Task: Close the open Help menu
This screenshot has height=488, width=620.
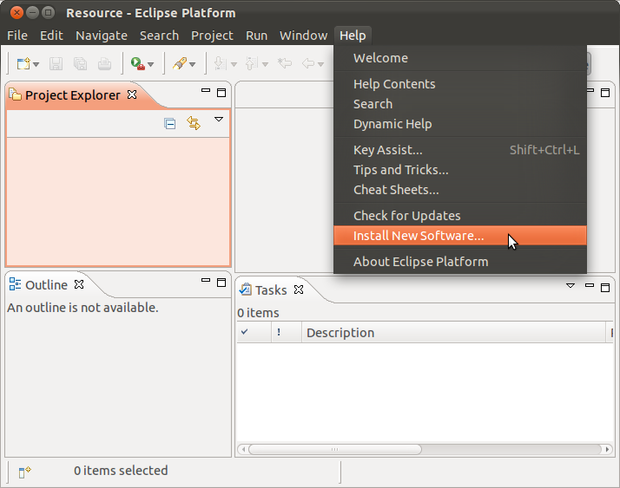Action: [353, 36]
